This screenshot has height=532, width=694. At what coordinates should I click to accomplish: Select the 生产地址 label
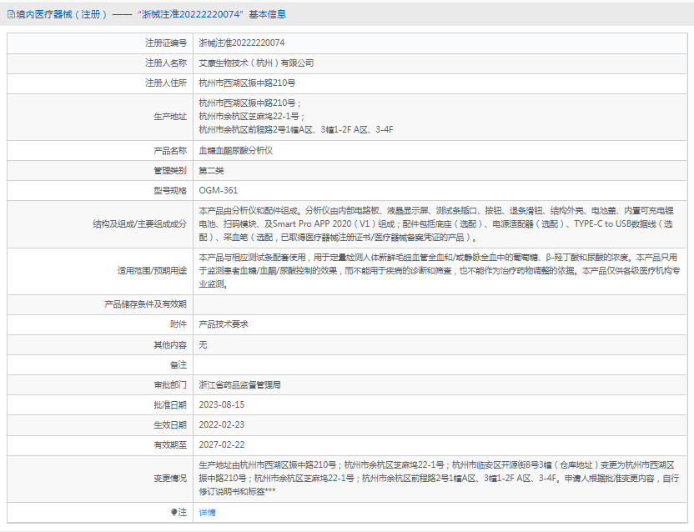click(x=170, y=117)
